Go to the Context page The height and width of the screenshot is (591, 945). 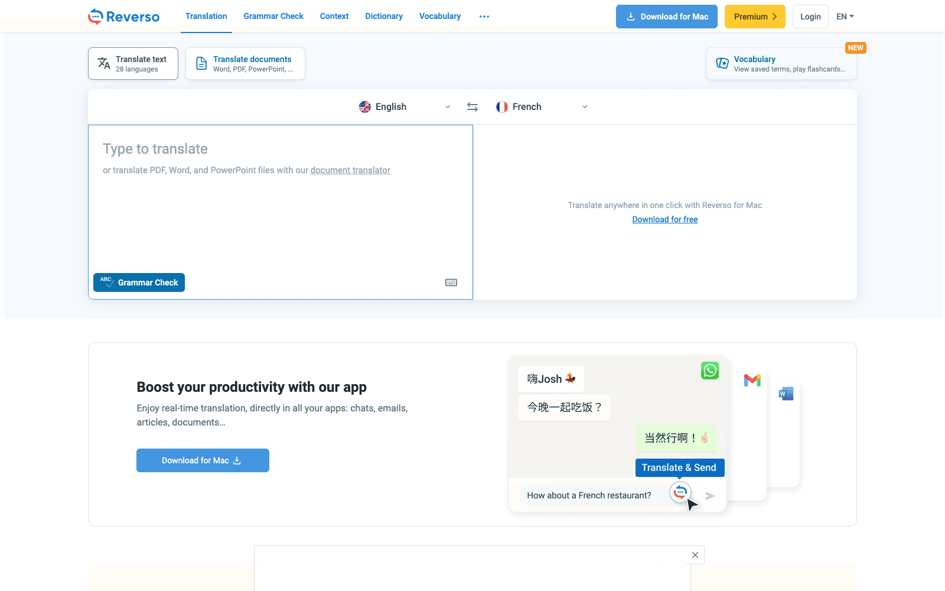coord(334,17)
